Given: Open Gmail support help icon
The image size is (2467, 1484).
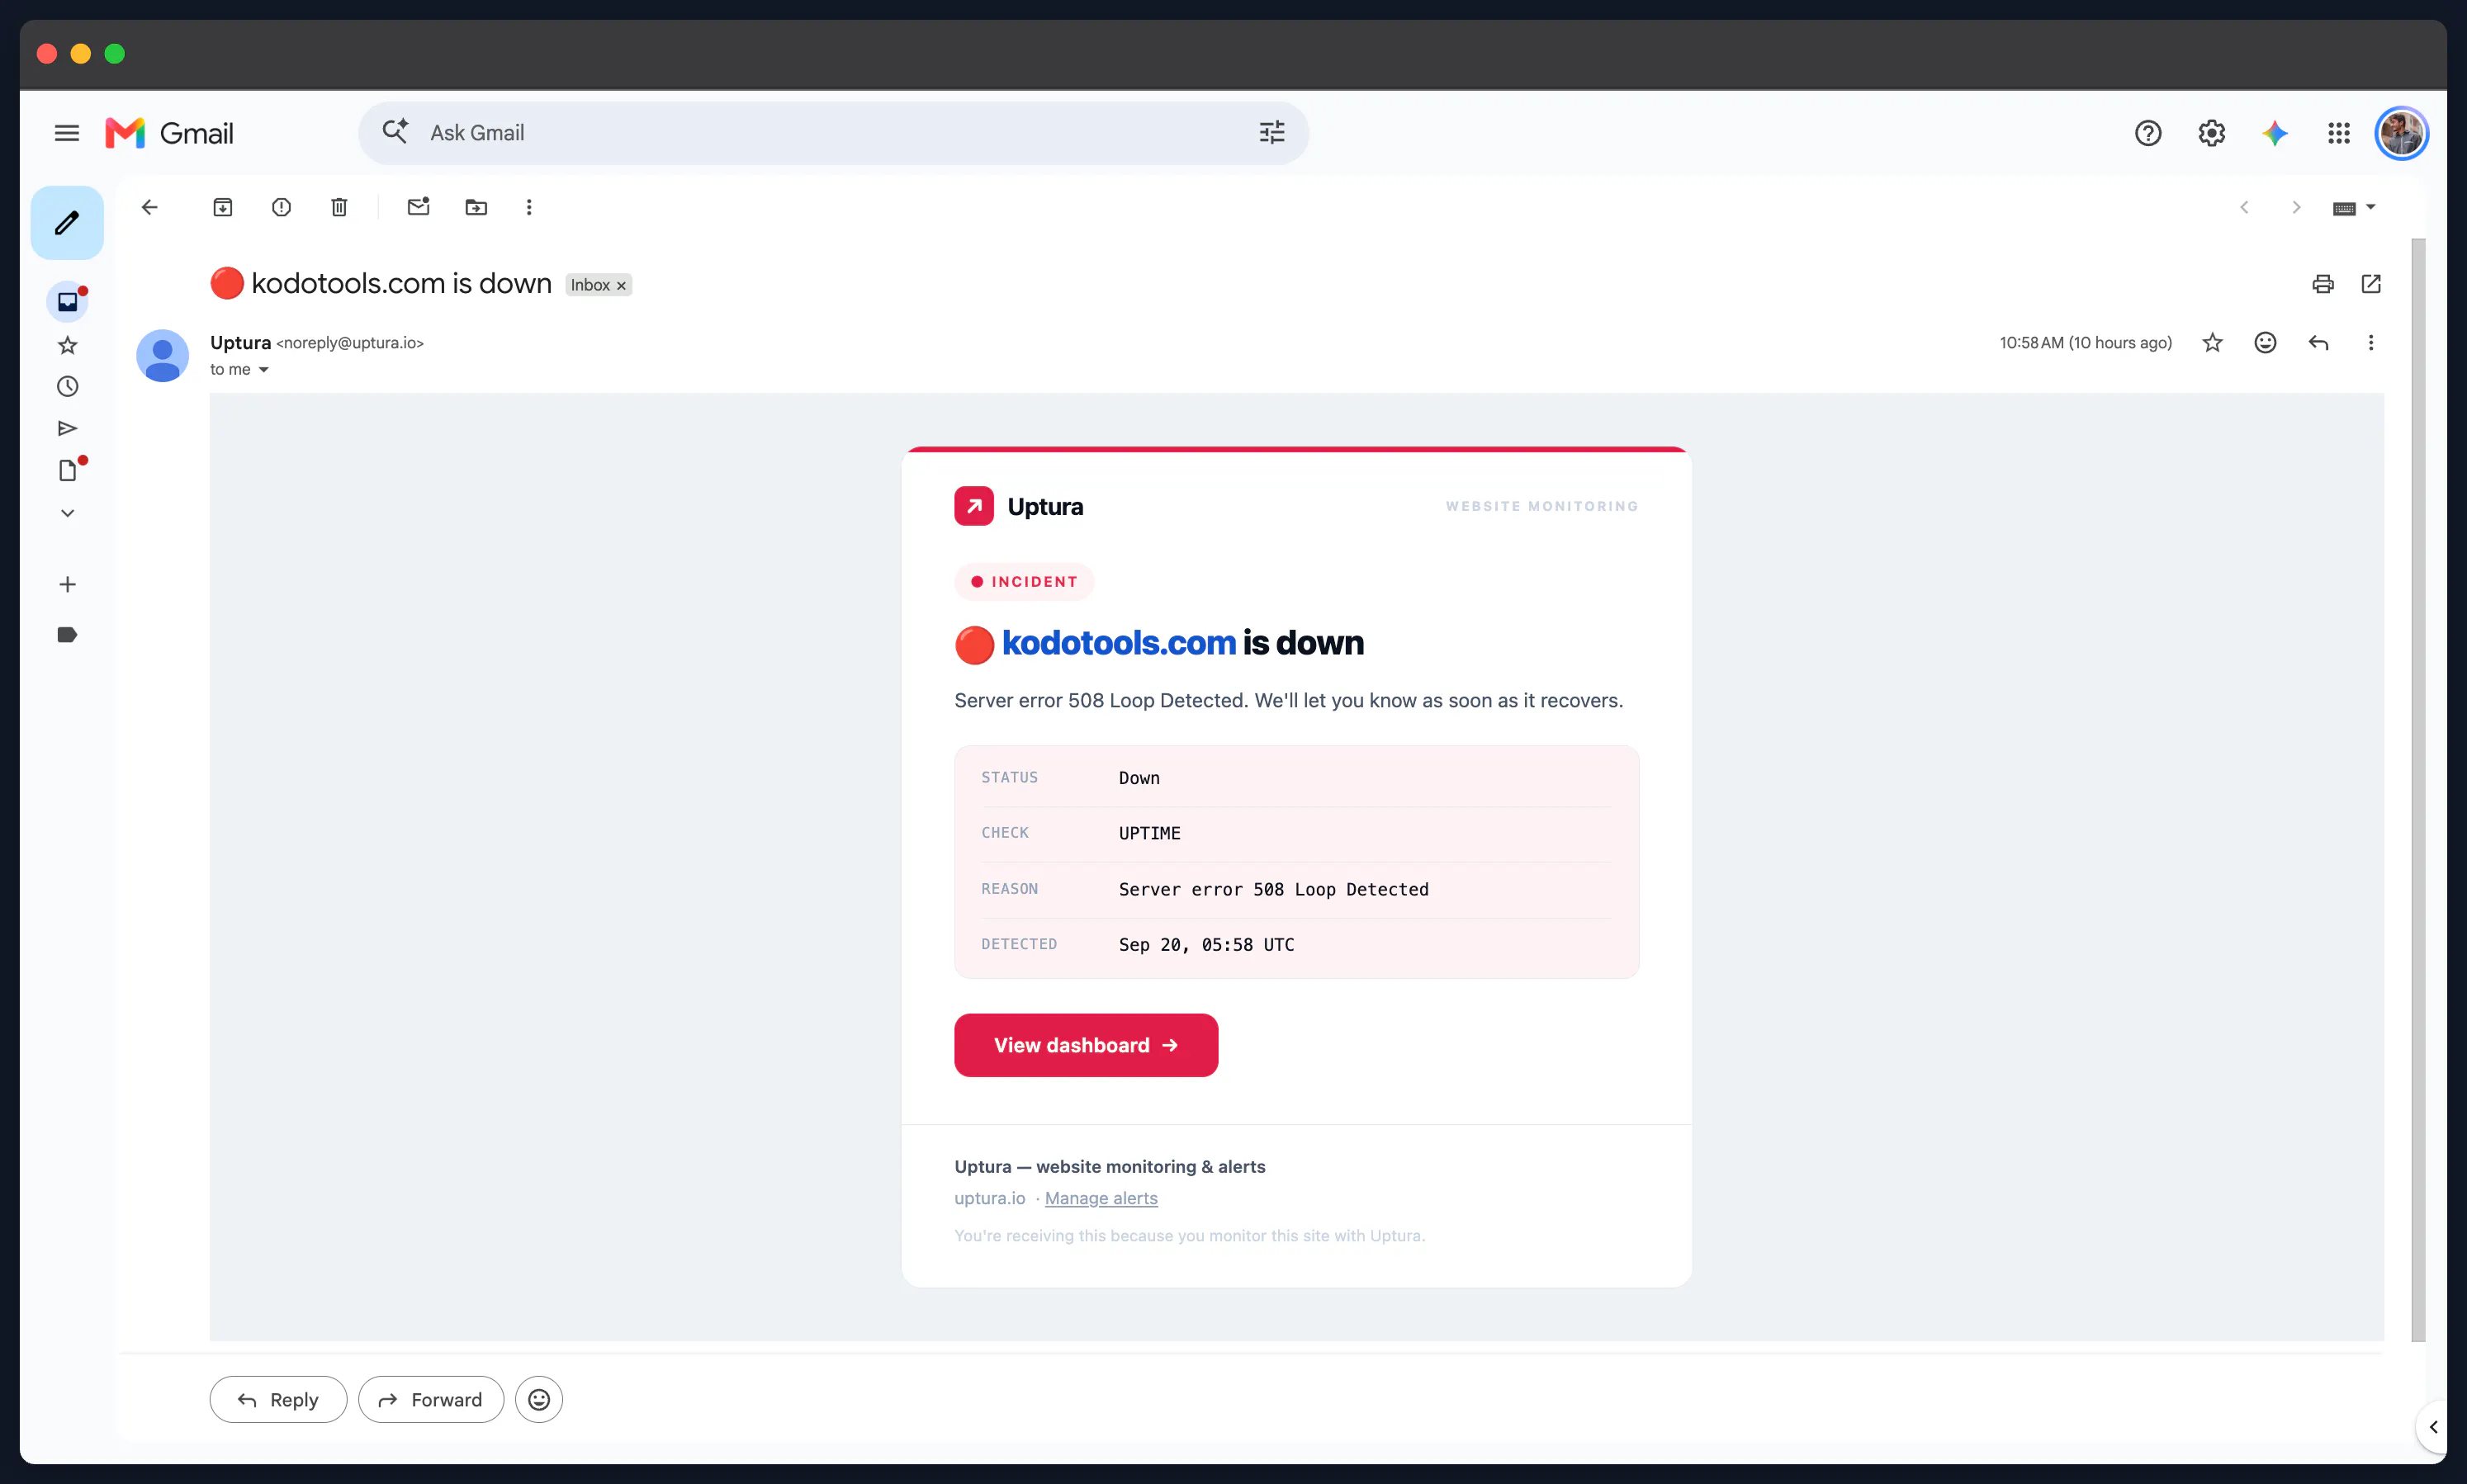Looking at the screenshot, I should 2148,133.
